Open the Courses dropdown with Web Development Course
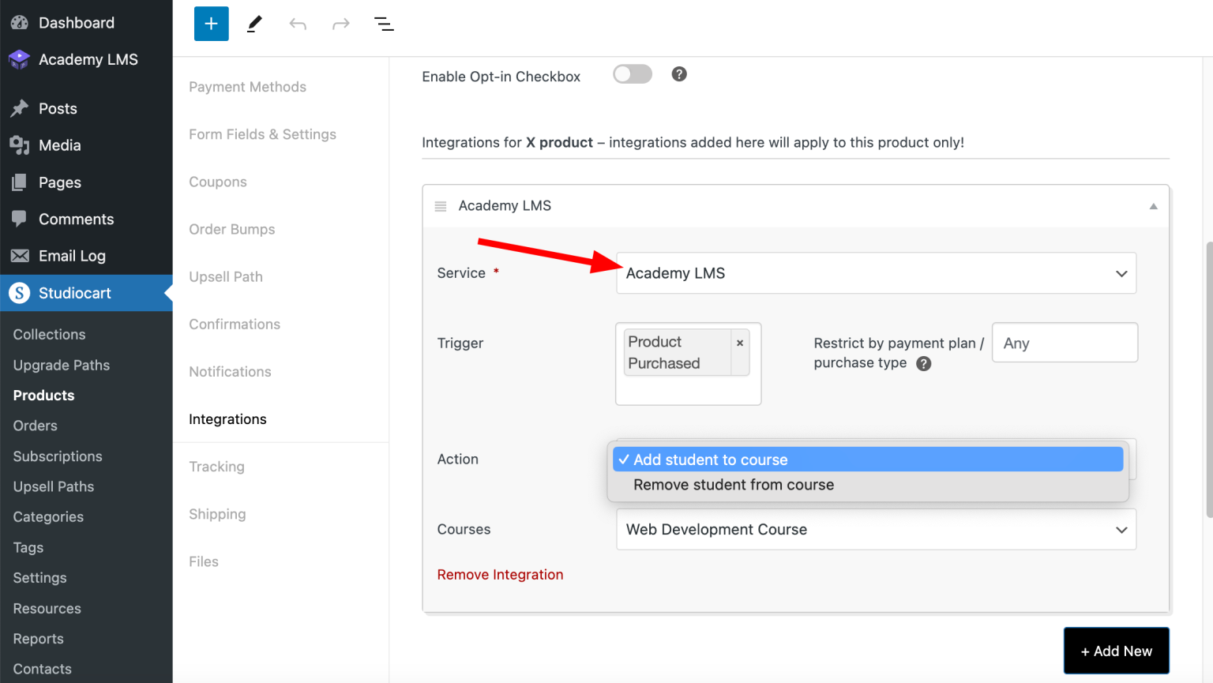1213x683 pixels. [x=876, y=529]
